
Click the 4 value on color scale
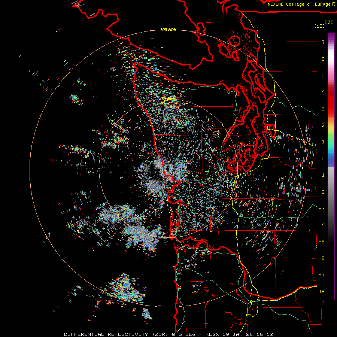click(323, 92)
